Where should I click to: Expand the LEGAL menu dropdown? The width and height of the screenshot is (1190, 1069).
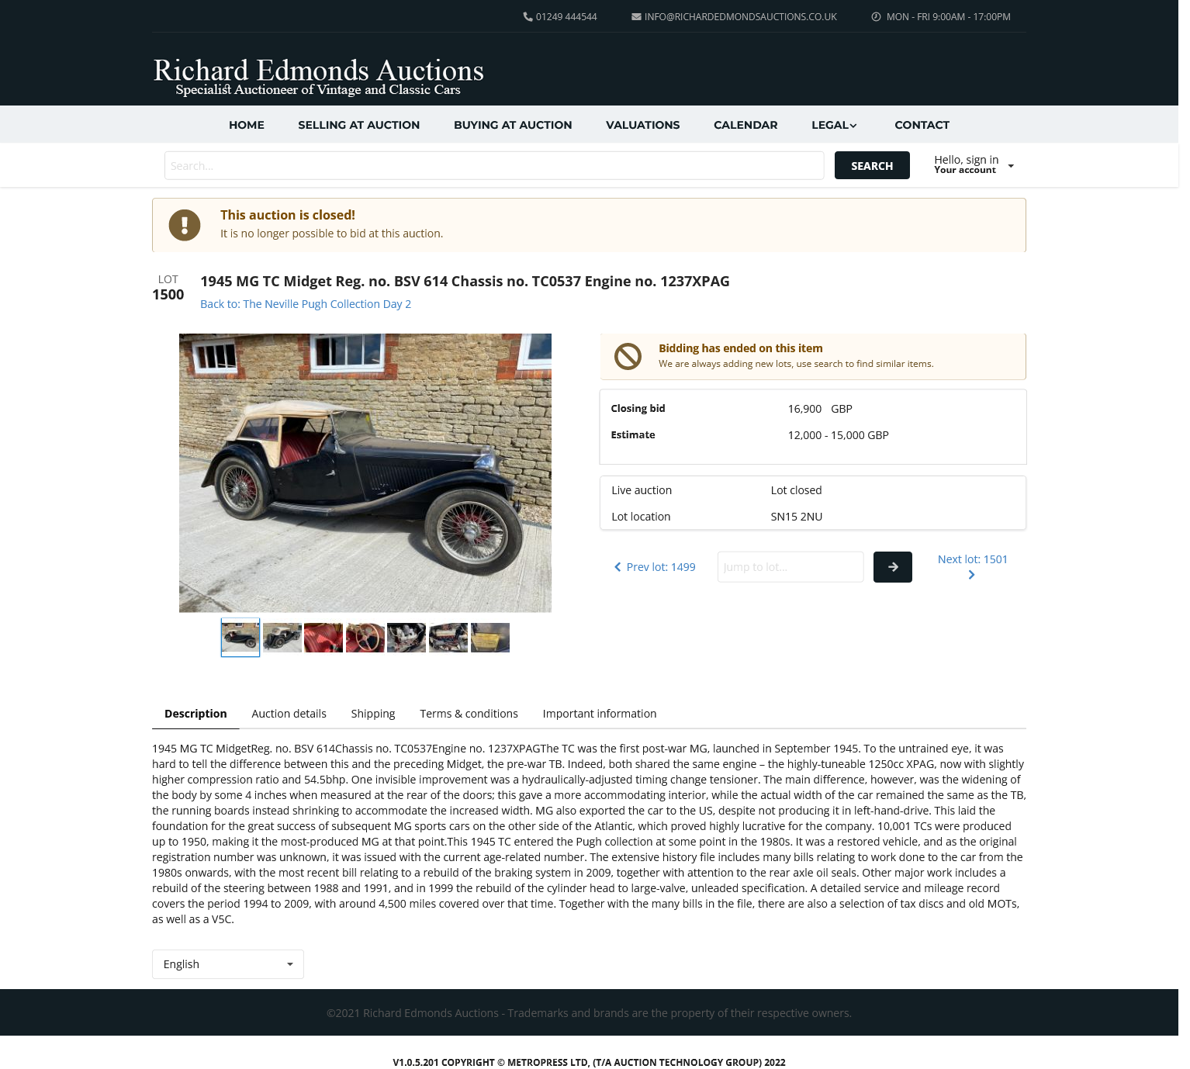pyautogui.click(x=834, y=125)
